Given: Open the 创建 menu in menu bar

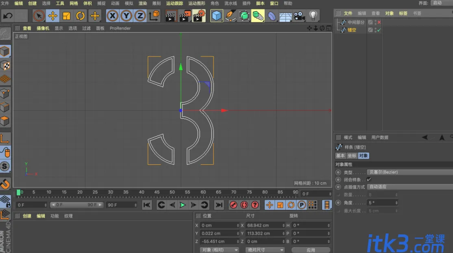Looking at the screenshot, I should 33,3.
